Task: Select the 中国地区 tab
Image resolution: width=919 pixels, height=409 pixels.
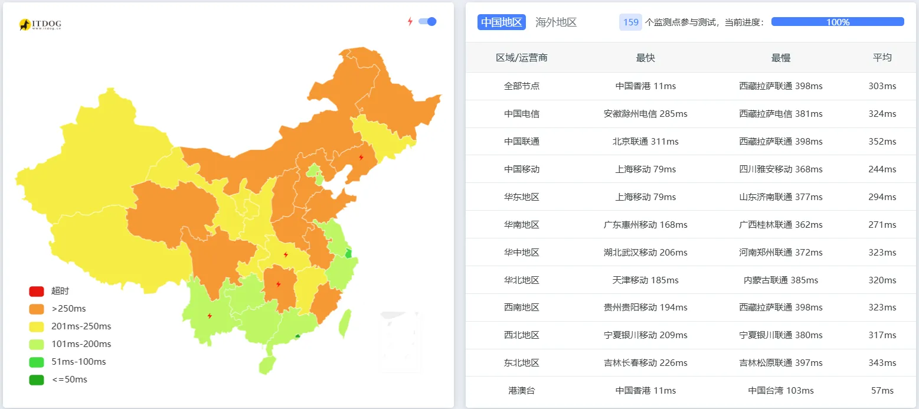Action: tap(501, 22)
